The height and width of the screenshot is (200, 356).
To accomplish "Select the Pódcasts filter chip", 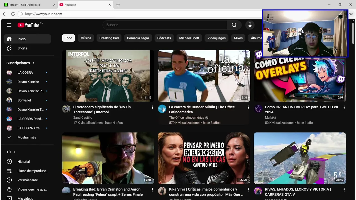I will coord(164,38).
